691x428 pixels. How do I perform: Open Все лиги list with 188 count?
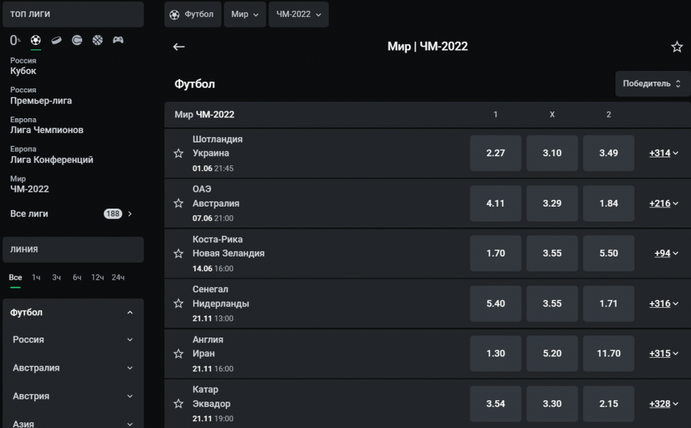(x=72, y=213)
